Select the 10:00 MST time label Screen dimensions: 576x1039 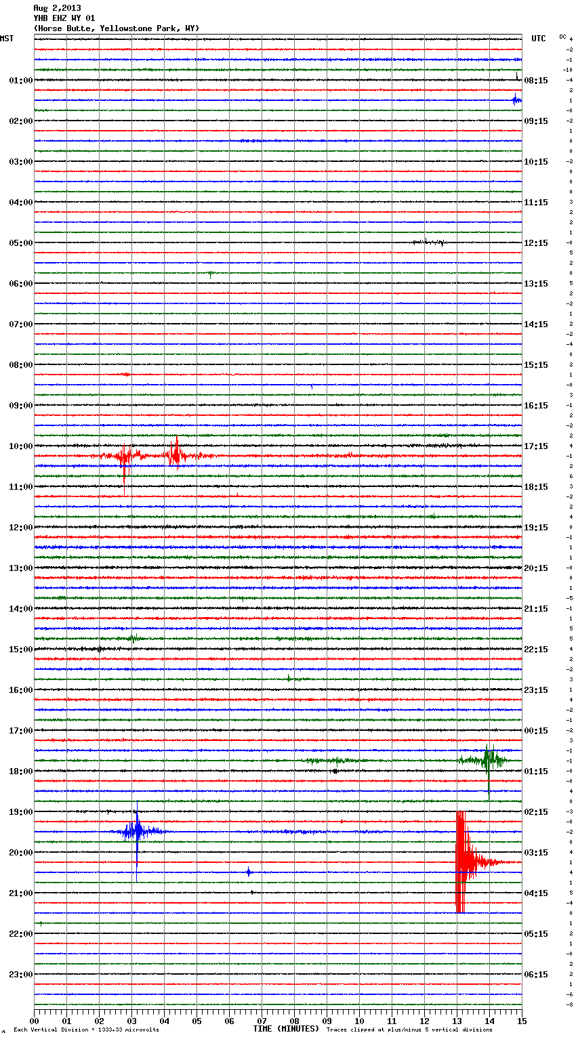(x=20, y=446)
